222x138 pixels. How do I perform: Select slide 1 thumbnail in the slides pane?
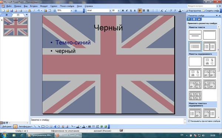(16, 26)
